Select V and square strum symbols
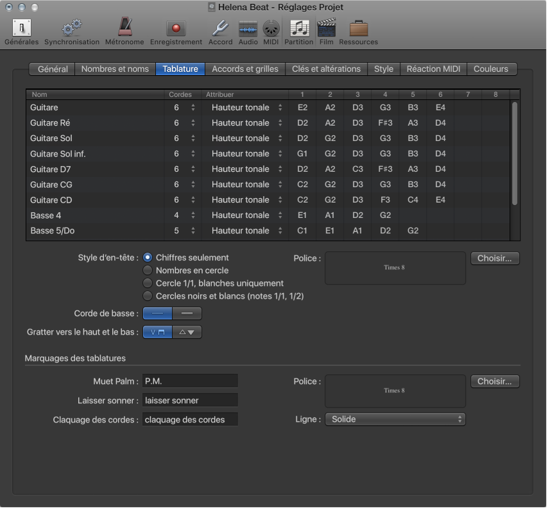This screenshot has width=548, height=509. [157, 332]
